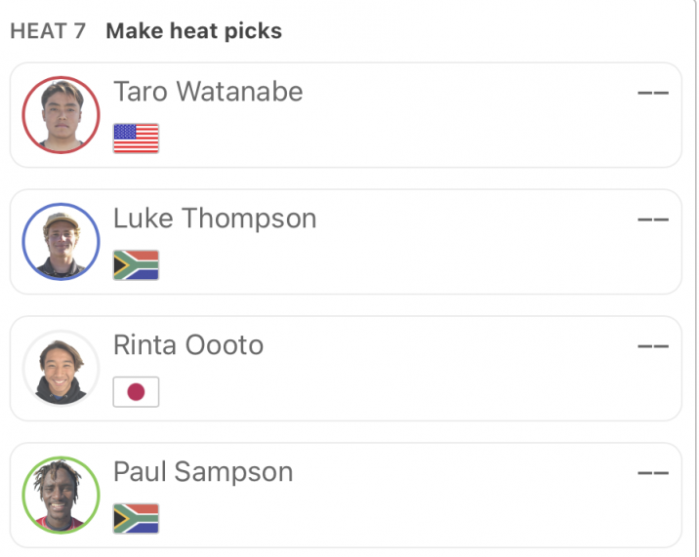Click Taro Watanabe's profile photo

(62, 115)
